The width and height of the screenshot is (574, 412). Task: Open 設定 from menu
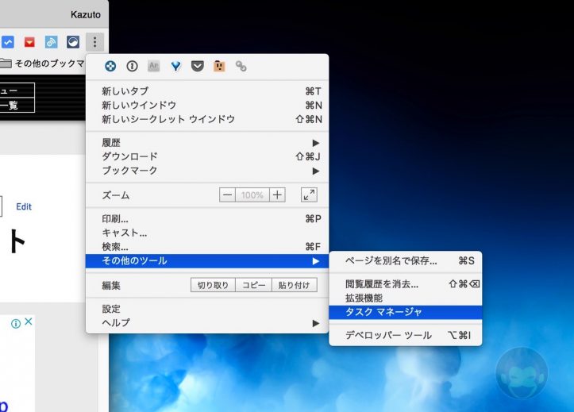click(x=207, y=309)
